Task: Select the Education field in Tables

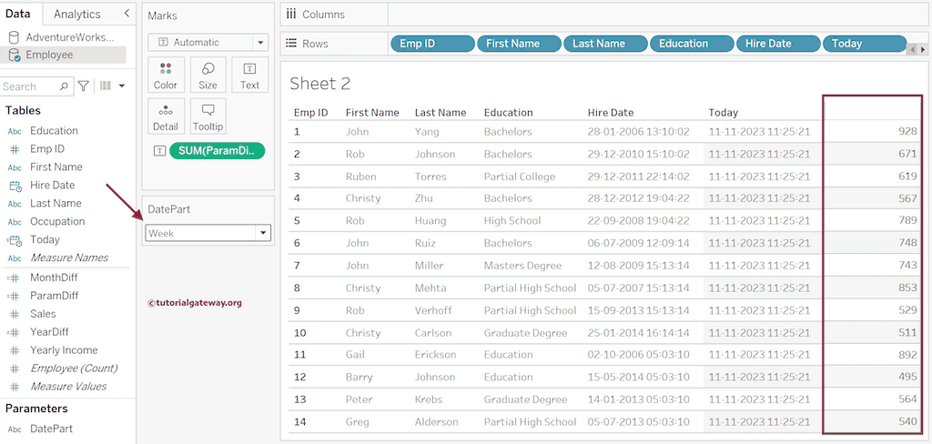Action: point(54,131)
